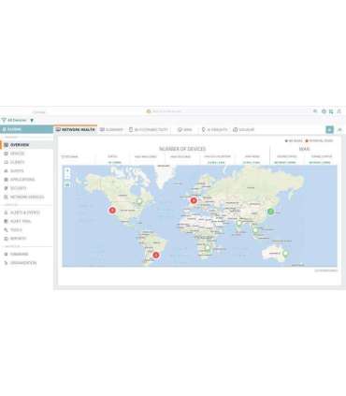Open Organization in the sidebar
The height and width of the screenshot is (396, 346).
[23, 263]
